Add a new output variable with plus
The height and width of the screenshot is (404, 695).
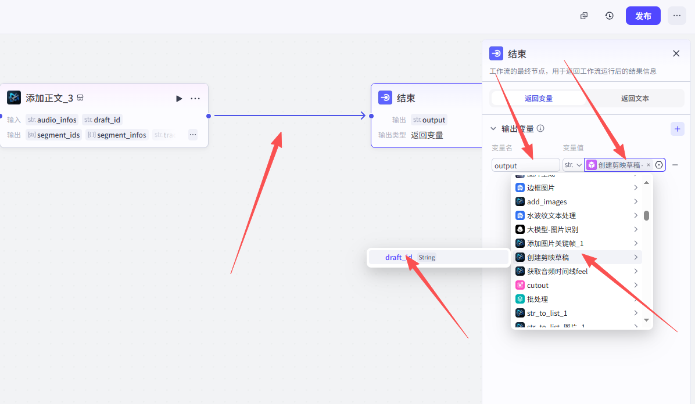tap(677, 129)
